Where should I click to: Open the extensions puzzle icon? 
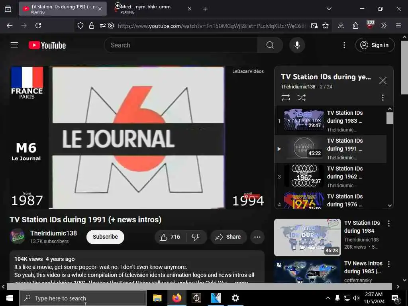pos(355,25)
